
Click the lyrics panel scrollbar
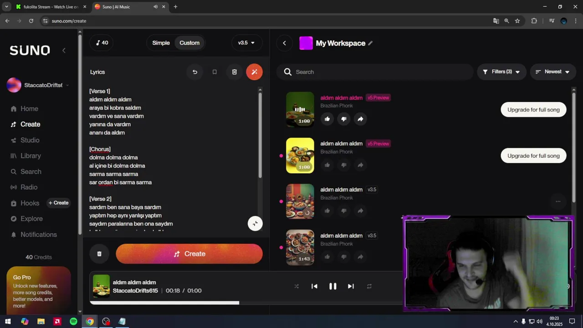[260, 134]
